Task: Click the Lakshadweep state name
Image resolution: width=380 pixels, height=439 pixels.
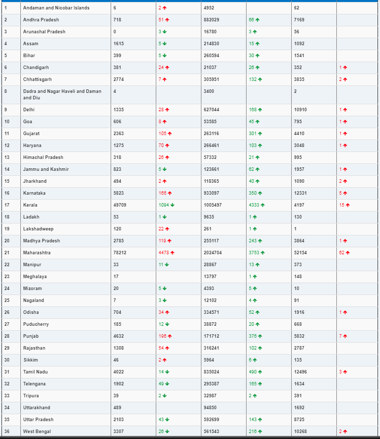Action: pos(38,229)
